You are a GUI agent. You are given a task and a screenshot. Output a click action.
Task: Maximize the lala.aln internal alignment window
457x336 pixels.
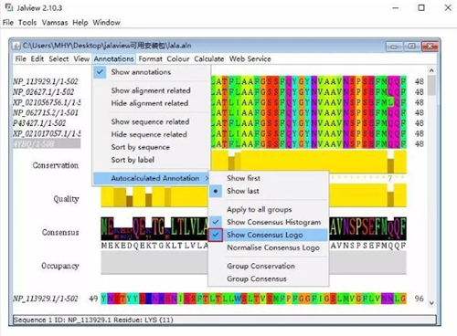pyautogui.click(x=411, y=47)
